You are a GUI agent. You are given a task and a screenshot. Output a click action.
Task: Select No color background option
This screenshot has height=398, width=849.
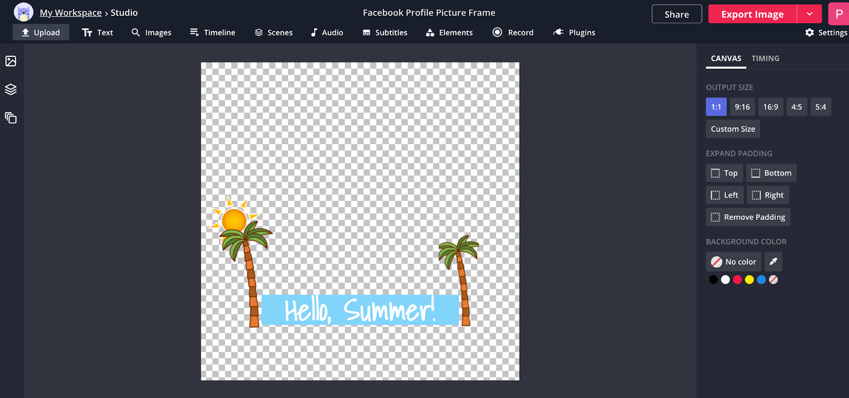(x=734, y=262)
